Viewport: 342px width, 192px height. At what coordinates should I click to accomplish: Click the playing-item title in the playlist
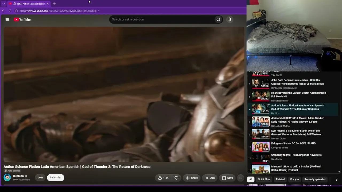click(298, 107)
